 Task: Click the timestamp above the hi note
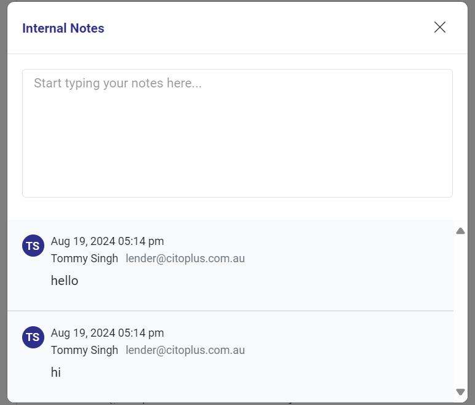click(107, 333)
